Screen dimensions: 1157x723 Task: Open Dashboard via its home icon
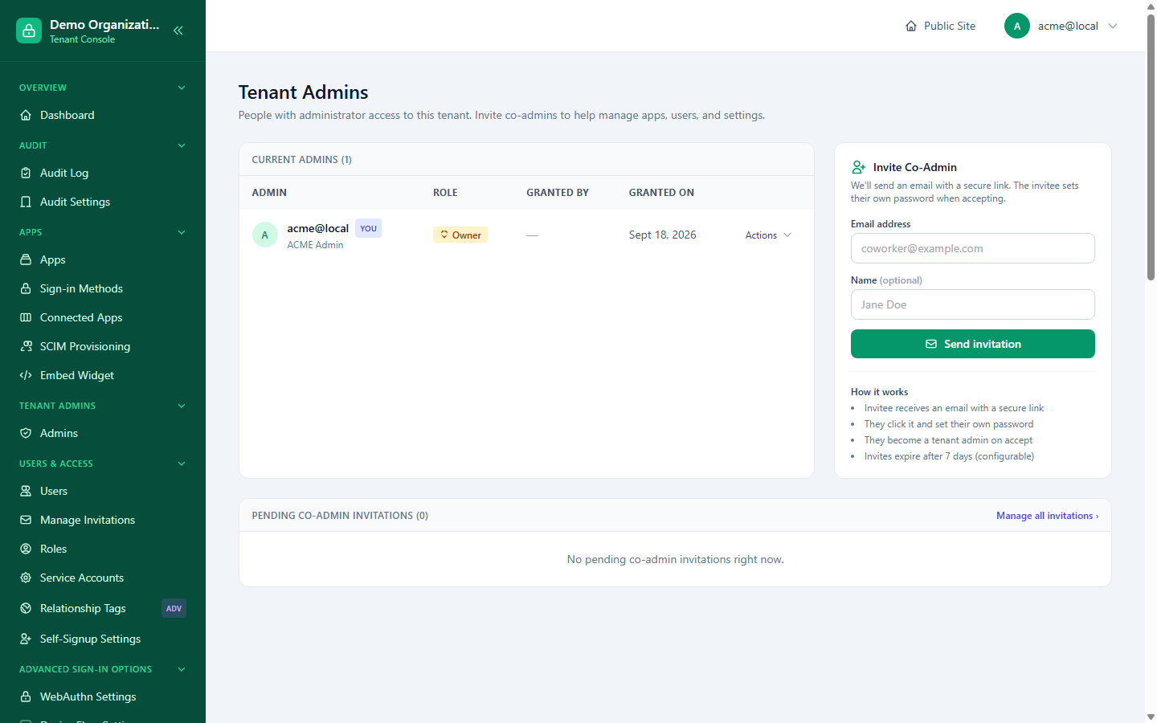(26, 115)
